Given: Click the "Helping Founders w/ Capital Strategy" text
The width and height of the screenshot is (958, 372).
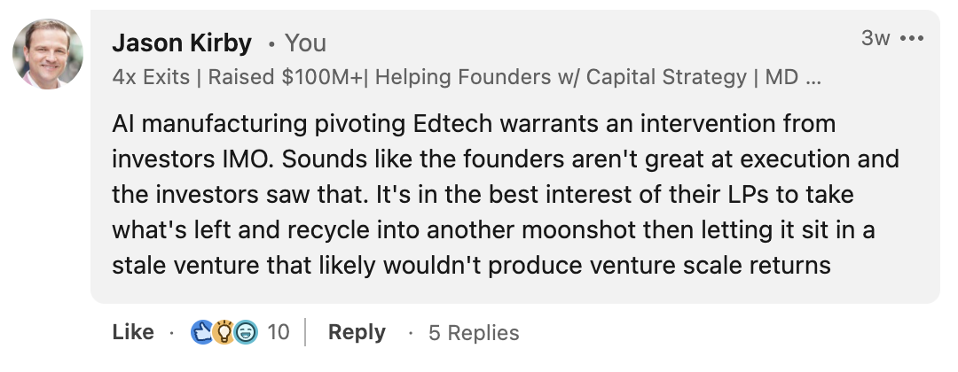Looking at the screenshot, I should pyautogui.click(x=561, y=77).
